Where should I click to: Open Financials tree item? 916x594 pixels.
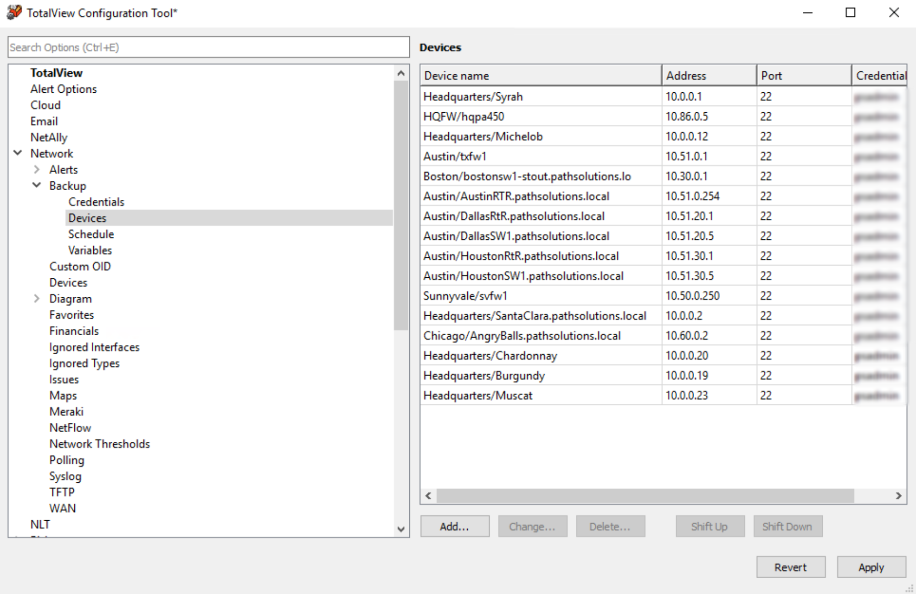coord(74,331)
